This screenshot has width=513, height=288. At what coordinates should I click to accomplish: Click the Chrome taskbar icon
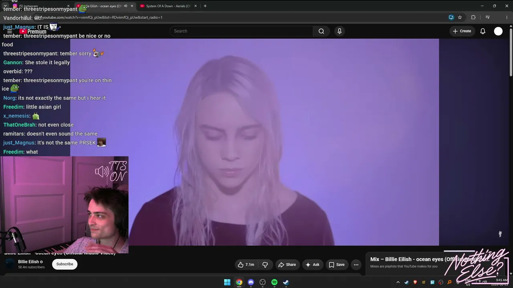tap(239, 282)
